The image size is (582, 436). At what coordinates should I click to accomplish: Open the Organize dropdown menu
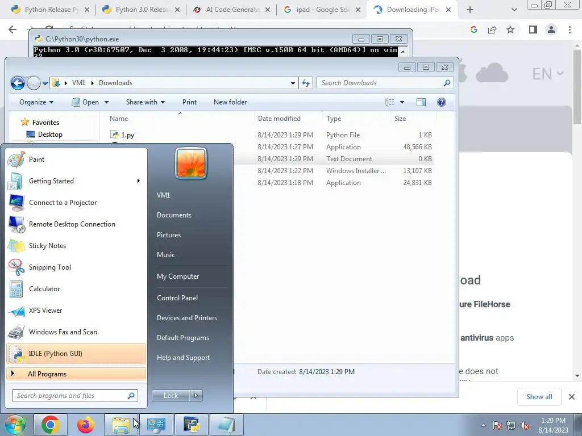(36, 102)
